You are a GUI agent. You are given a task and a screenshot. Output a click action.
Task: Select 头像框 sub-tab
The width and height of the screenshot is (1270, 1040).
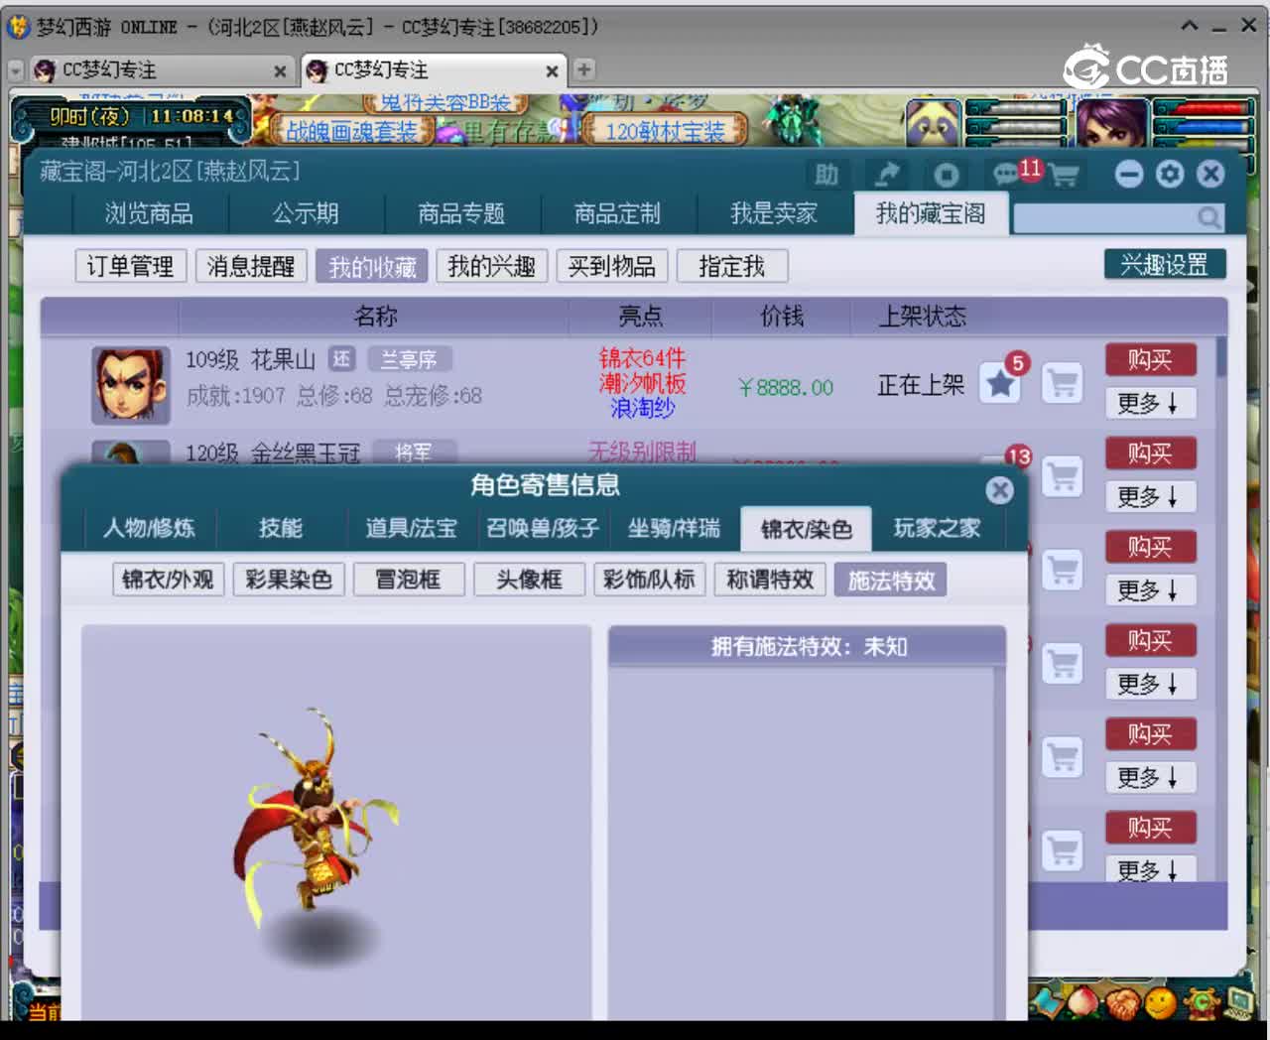(x=529, y=580)
